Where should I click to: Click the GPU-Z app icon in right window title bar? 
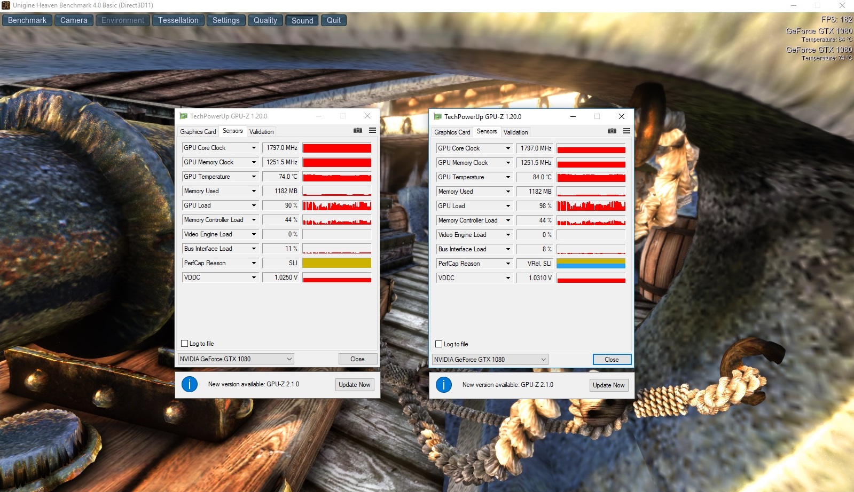[437, 117]
